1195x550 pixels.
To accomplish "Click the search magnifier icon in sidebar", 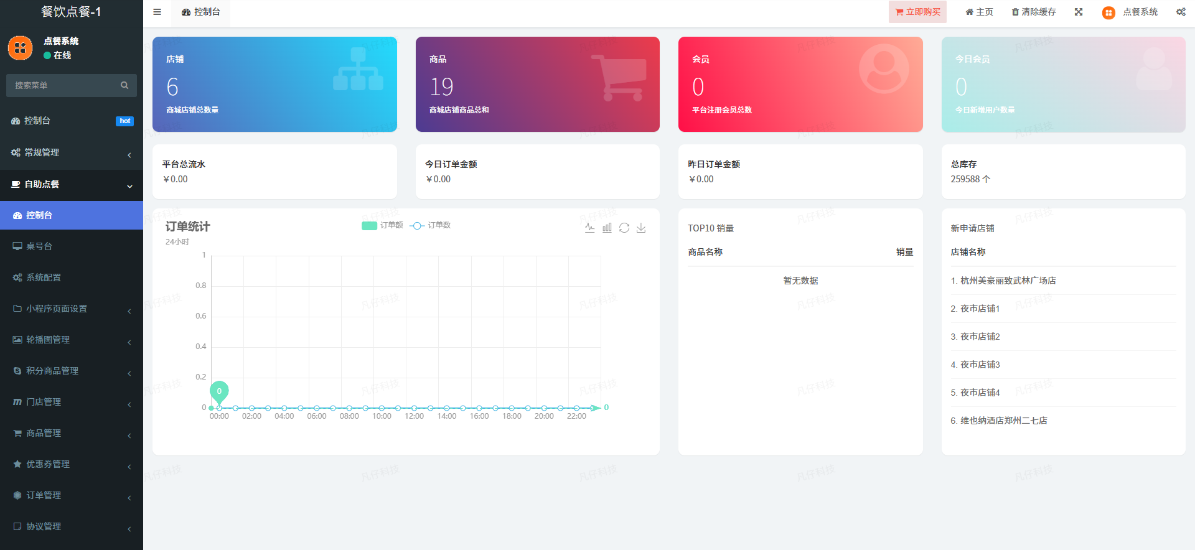I will pos(124,85).
